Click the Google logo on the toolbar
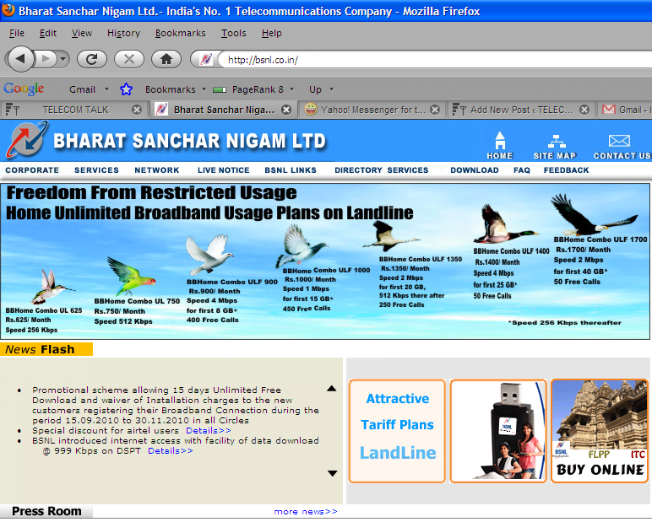Viewport: 652px width, 522px height. click(x=24, y=89)
